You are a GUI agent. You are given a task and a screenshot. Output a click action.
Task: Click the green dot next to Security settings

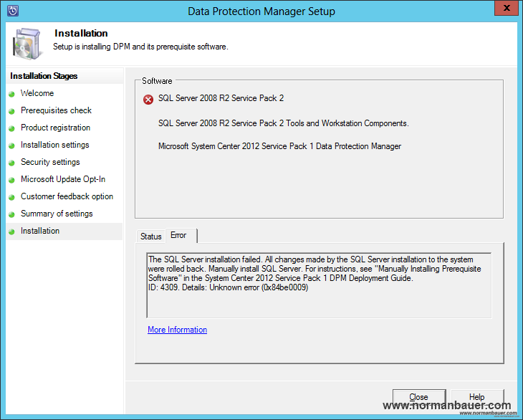pyautogui.click(x=12, y=163)
